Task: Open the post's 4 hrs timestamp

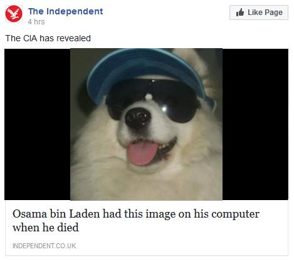Action: (36, 22)
